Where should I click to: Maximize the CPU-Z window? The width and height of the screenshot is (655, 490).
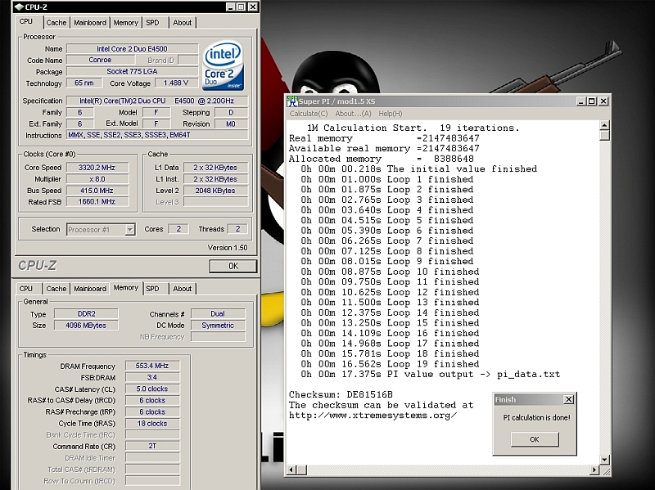[242, 7]
